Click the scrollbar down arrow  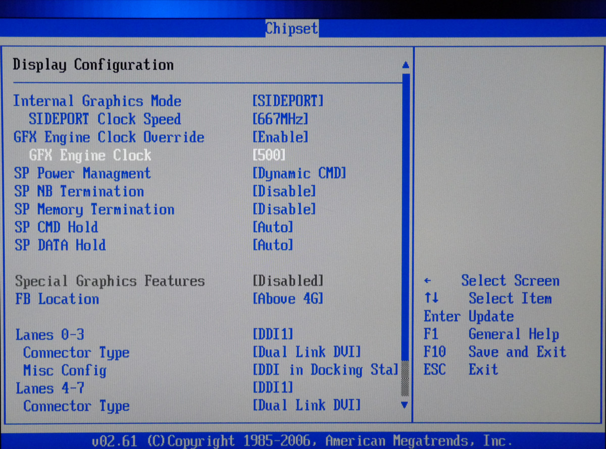(x=404, y=405)
